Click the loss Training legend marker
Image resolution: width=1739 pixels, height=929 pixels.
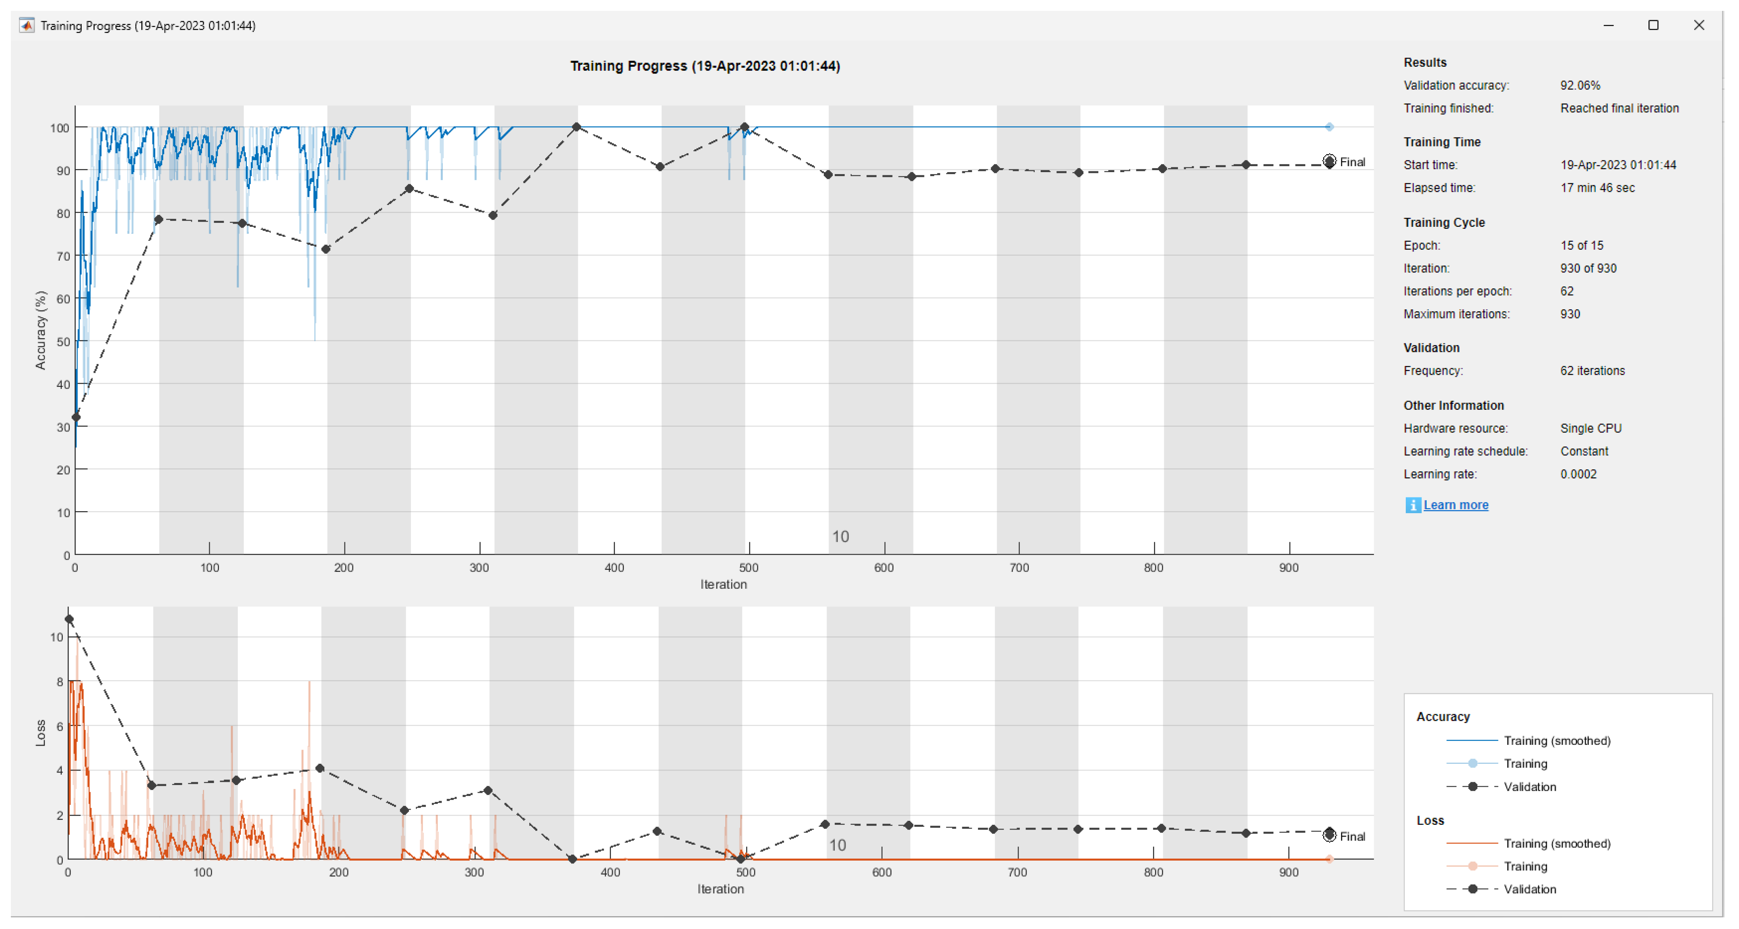pyautogui.click(x=1472, y=865)
